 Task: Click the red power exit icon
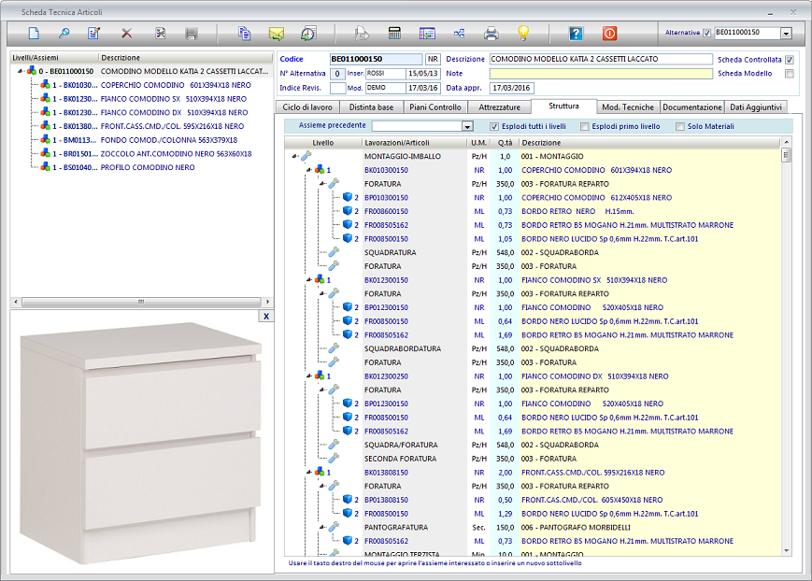point(609,34)
